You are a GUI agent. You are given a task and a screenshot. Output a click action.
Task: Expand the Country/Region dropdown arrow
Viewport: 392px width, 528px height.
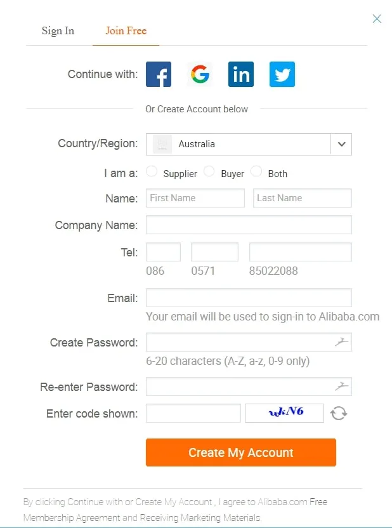coord(341,144)
